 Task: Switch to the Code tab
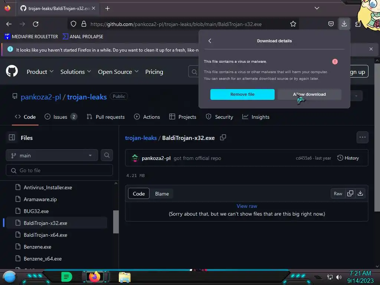coord(25,117)
